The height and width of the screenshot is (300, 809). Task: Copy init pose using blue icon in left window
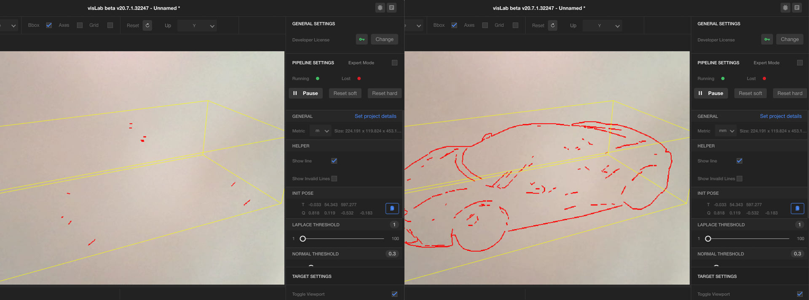pyautogui.click(x=392, y=209)
